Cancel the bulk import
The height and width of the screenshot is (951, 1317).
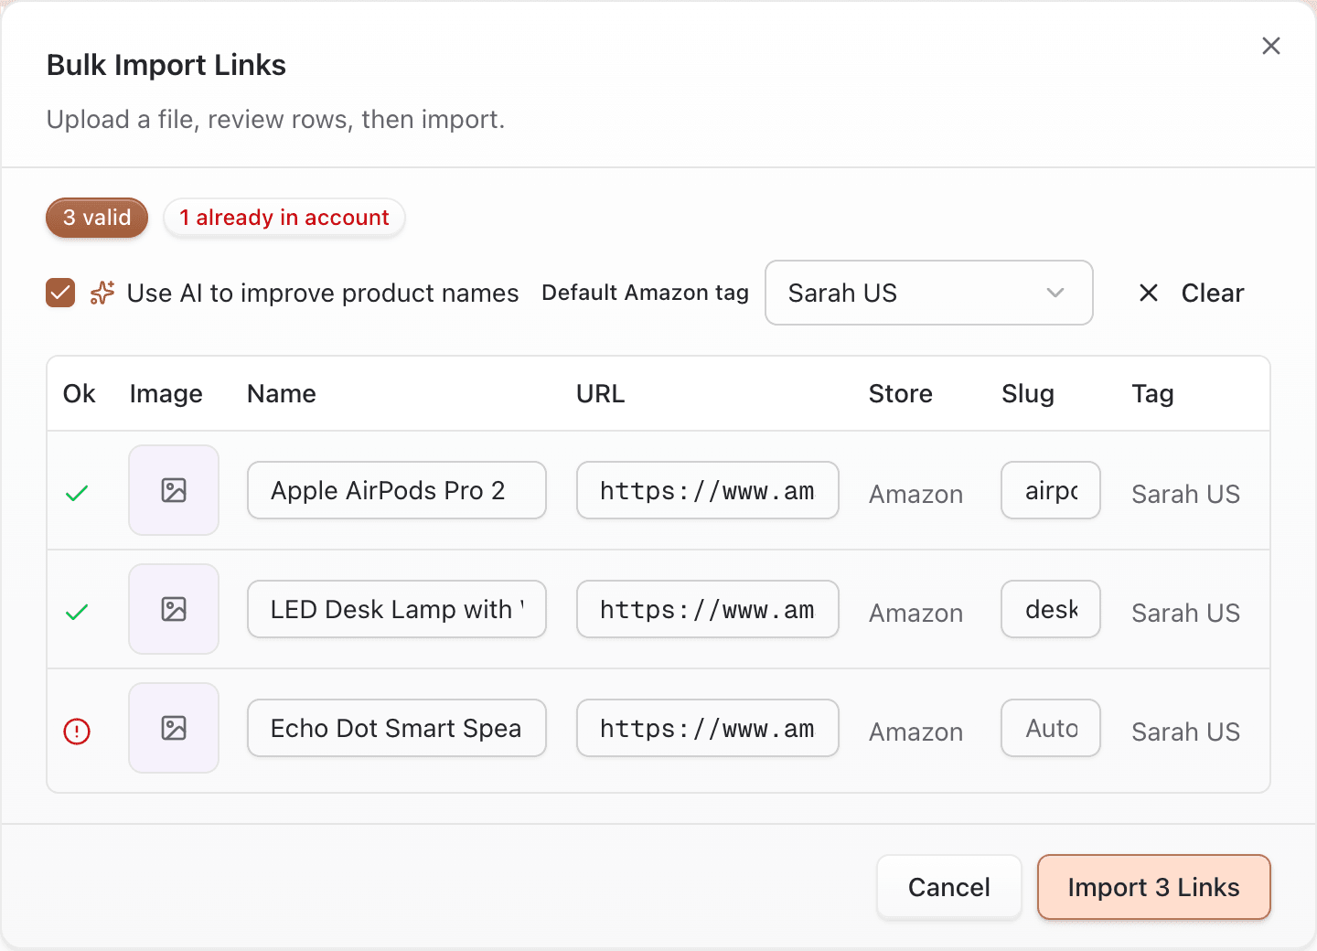949,887
